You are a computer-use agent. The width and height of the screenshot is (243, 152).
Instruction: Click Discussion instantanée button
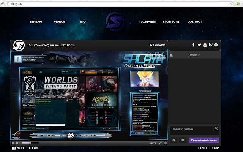(x=204, y=140)
